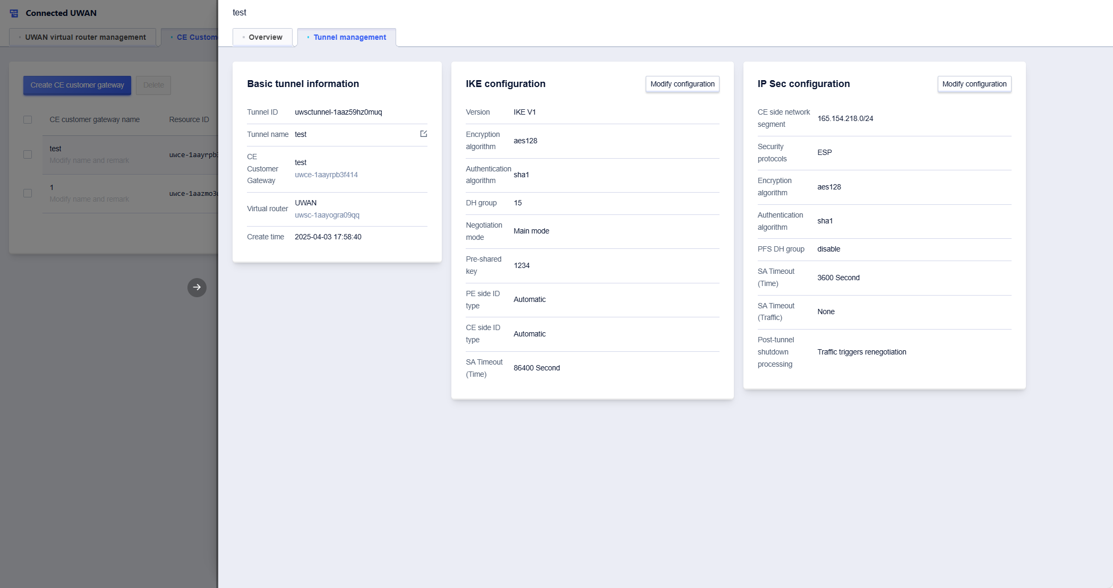The image size is (1113, 588).
Task: Click the sha1 value in IP Sec configuration
Action: pos(825,221)
